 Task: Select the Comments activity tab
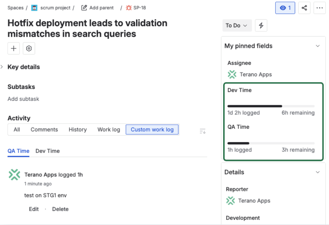(x=44, y=129)
